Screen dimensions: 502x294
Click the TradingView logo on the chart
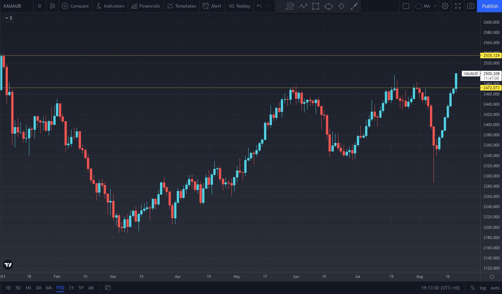[x=8, y=265]
